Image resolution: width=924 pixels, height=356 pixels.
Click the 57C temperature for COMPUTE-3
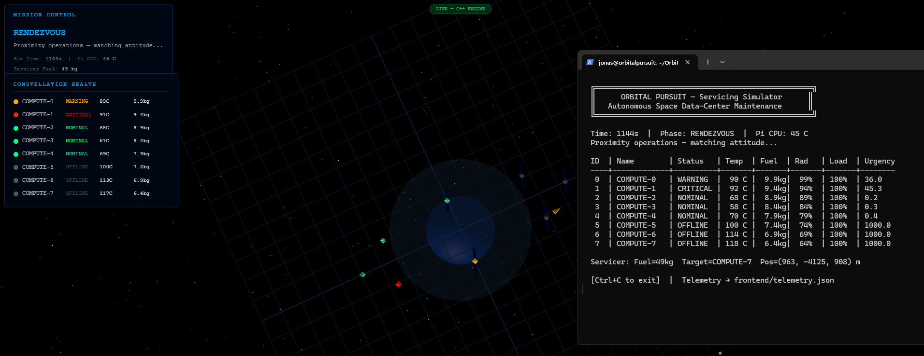click(x=104, y=141)
